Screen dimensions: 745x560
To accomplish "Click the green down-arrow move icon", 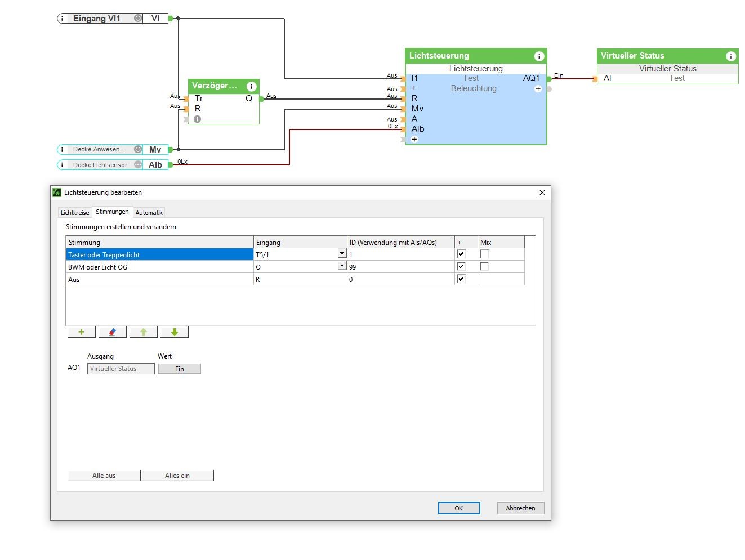I will click(175, 332).
